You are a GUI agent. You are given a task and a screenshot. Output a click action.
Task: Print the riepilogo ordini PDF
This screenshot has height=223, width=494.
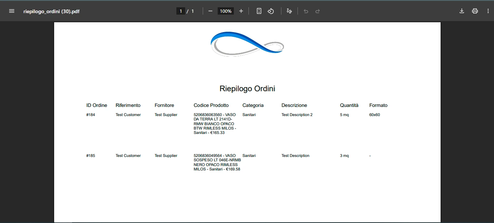[x=475, y=11]
